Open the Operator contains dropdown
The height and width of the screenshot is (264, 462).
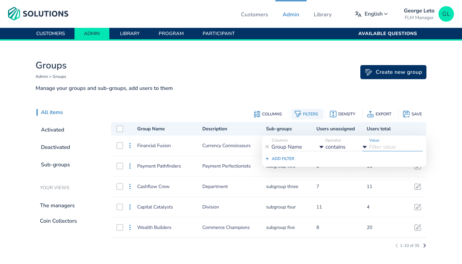(346, 147)
